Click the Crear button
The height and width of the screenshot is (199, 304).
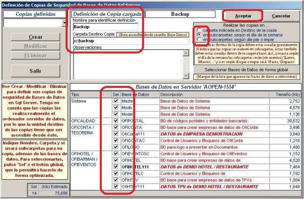click(35, 37)
